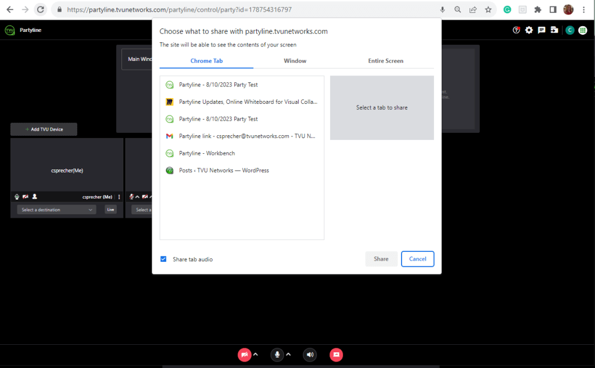Click the zoom magnifier in address bar
This screenshot has height=368, width=595.
[458, 9]
